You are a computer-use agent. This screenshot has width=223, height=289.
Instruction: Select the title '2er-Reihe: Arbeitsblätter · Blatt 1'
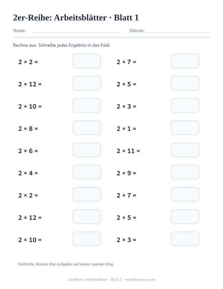pos(76,18)
